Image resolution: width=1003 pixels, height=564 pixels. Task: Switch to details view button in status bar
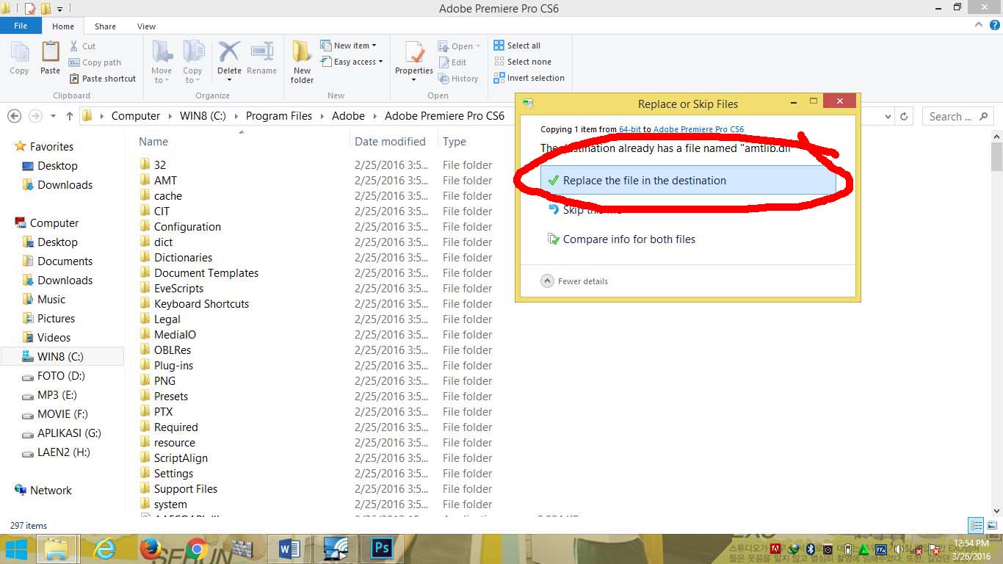click(976, 525)
